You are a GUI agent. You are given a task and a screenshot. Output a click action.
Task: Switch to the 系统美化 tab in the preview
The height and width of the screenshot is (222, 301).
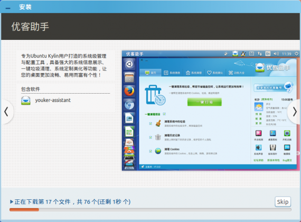(x=215, y=73)
